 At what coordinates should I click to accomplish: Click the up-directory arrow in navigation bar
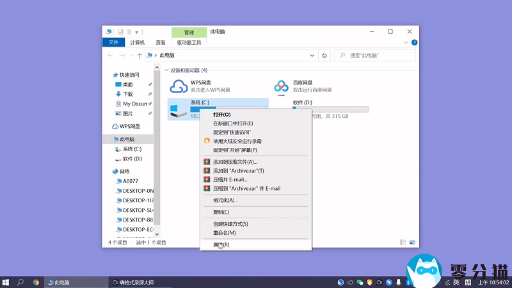[x=140, y=56]
